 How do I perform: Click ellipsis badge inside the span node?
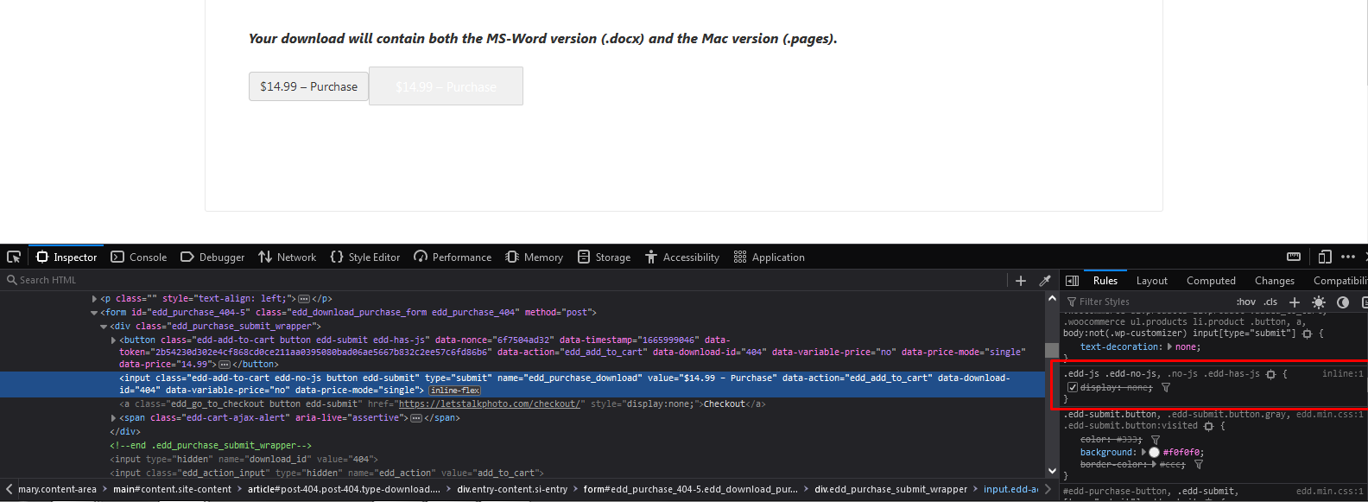pyautogui.click(x=415, y=417)
